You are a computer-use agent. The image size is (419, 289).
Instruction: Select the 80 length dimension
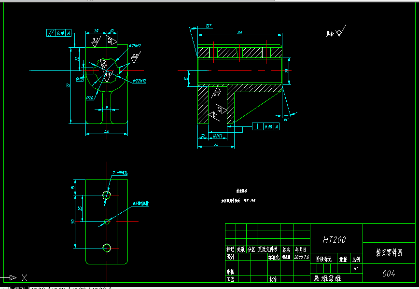(240, 33)
